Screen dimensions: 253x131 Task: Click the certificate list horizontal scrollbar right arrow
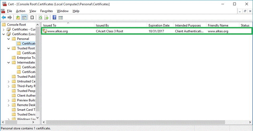(249, 122)
